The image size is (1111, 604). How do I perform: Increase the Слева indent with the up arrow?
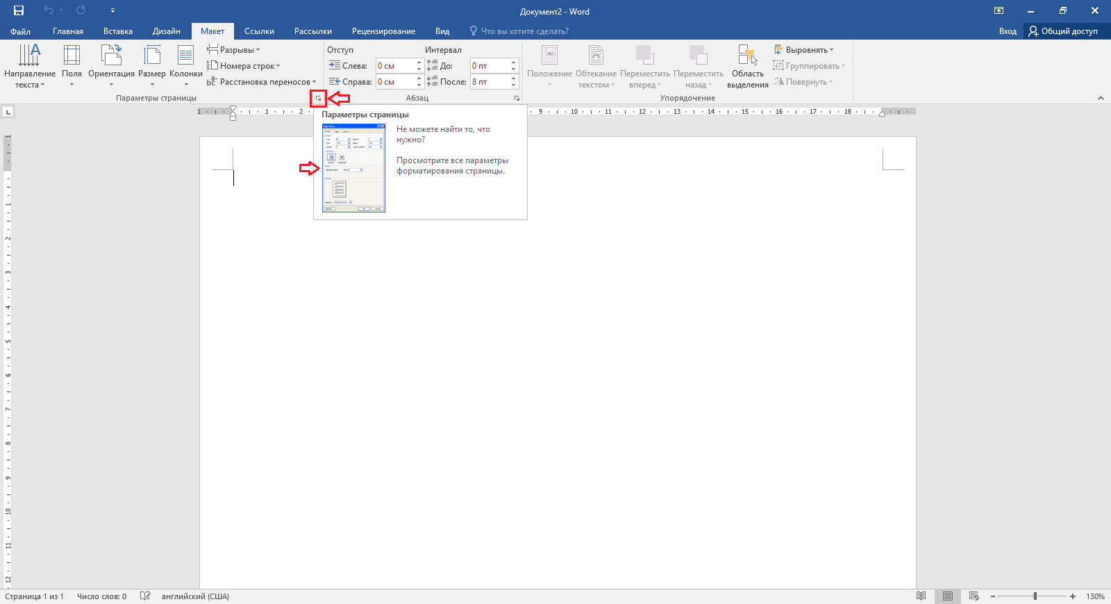tap(419, 62)
